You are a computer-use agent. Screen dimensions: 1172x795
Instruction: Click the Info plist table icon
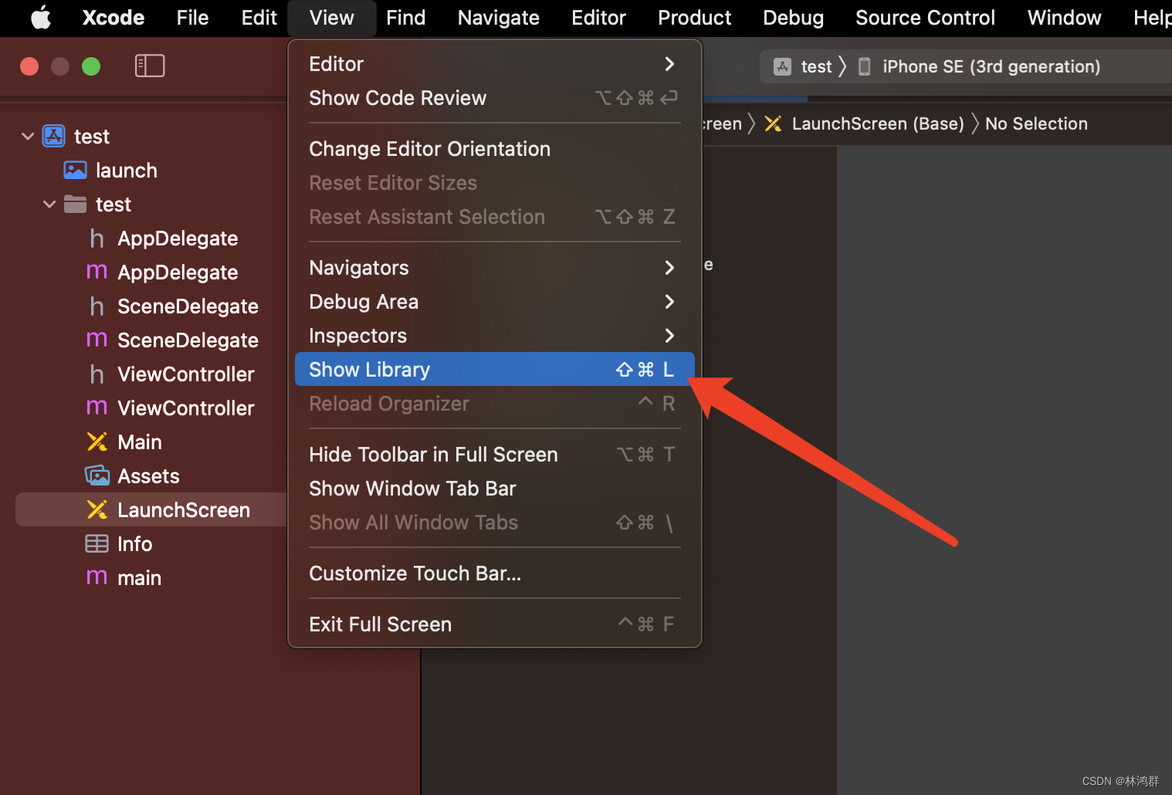click(97, 543)
